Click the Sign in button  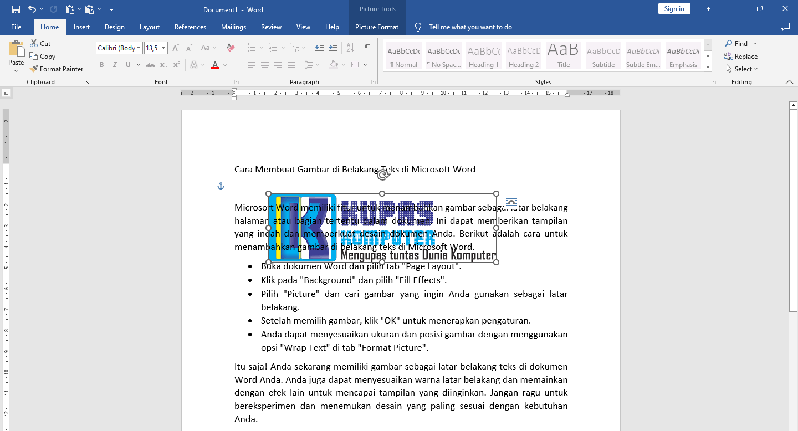tap(674, 8)
